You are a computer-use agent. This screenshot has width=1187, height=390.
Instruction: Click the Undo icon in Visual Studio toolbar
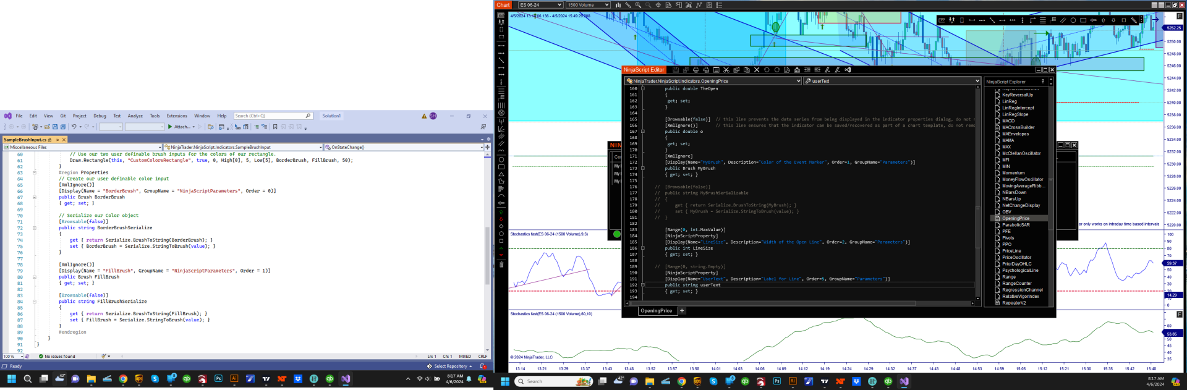pyautogui.click(x=74, y=127)
